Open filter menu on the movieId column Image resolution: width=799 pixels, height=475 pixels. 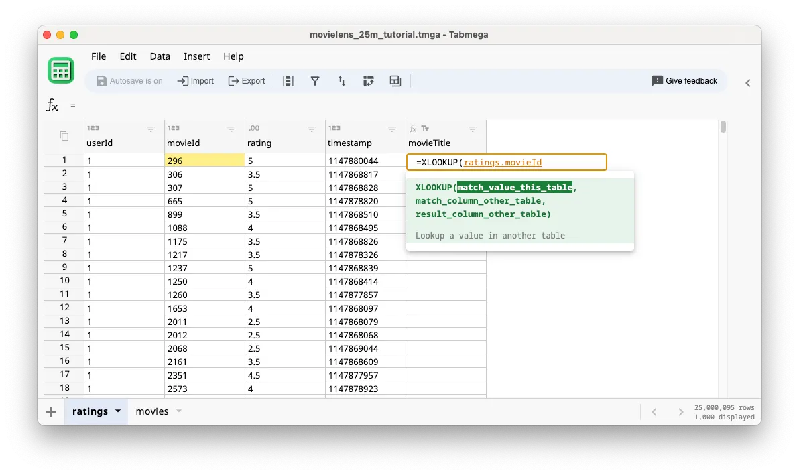click(x=231, y=128)
